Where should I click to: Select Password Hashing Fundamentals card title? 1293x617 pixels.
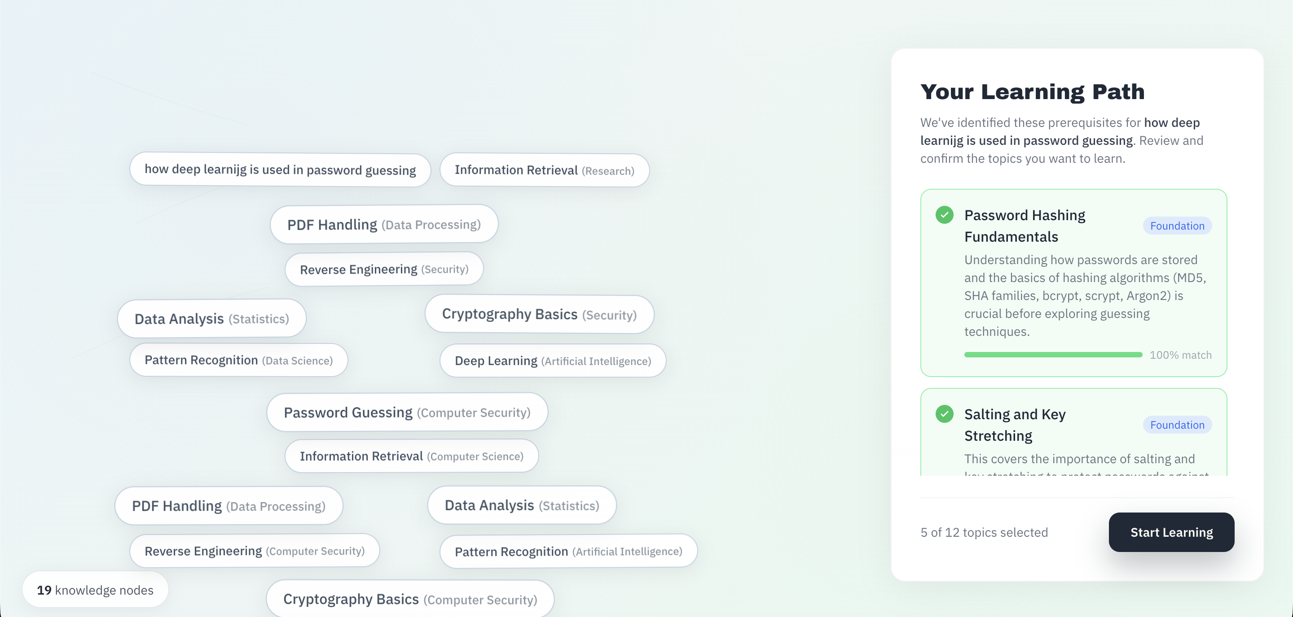pos(1024,226)
